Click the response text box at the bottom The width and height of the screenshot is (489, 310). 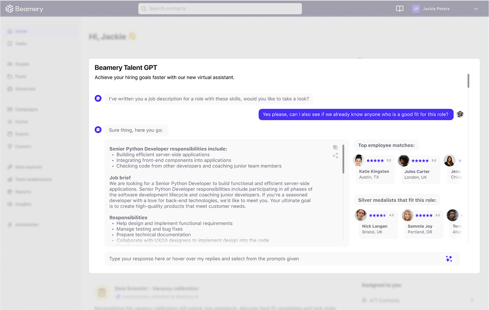282,259
